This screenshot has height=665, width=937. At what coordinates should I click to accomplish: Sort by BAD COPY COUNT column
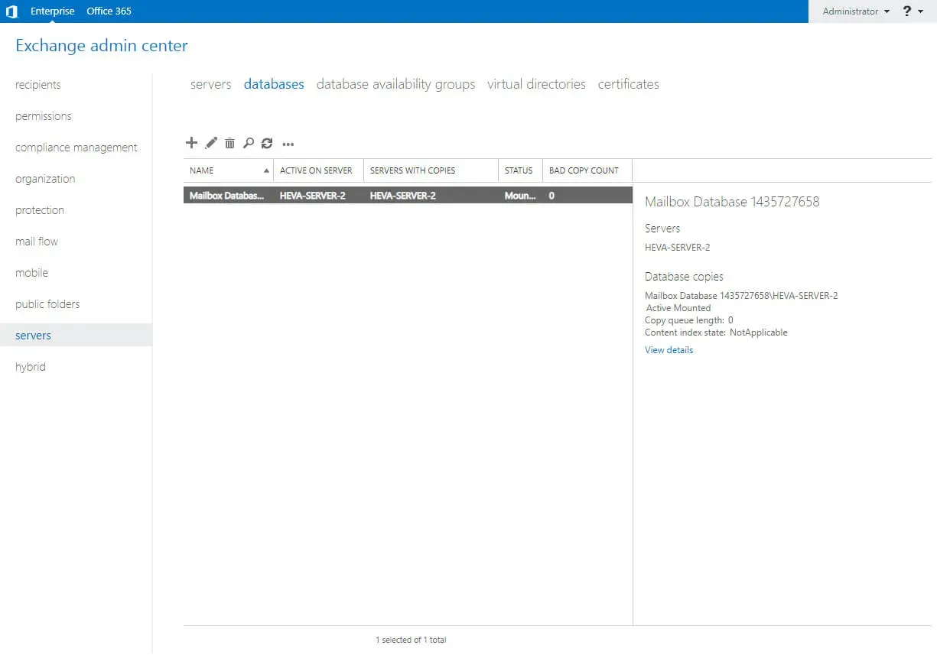click(x=587, y=170)
